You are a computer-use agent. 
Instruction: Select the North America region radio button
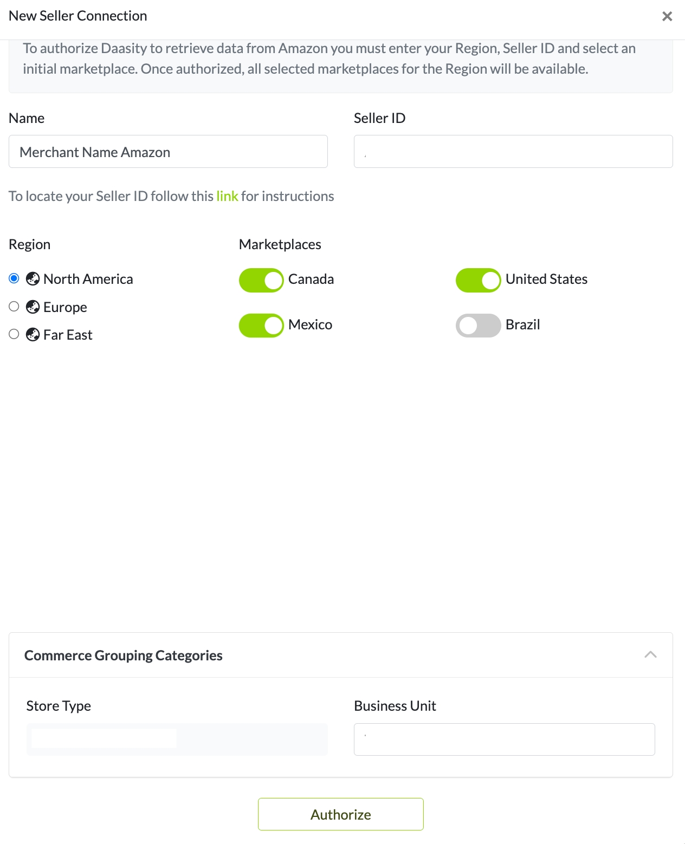pos(14,278)
